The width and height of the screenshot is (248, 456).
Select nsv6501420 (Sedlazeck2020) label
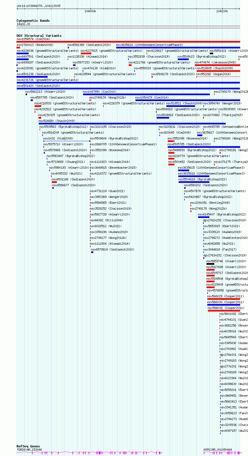(38, 86)
